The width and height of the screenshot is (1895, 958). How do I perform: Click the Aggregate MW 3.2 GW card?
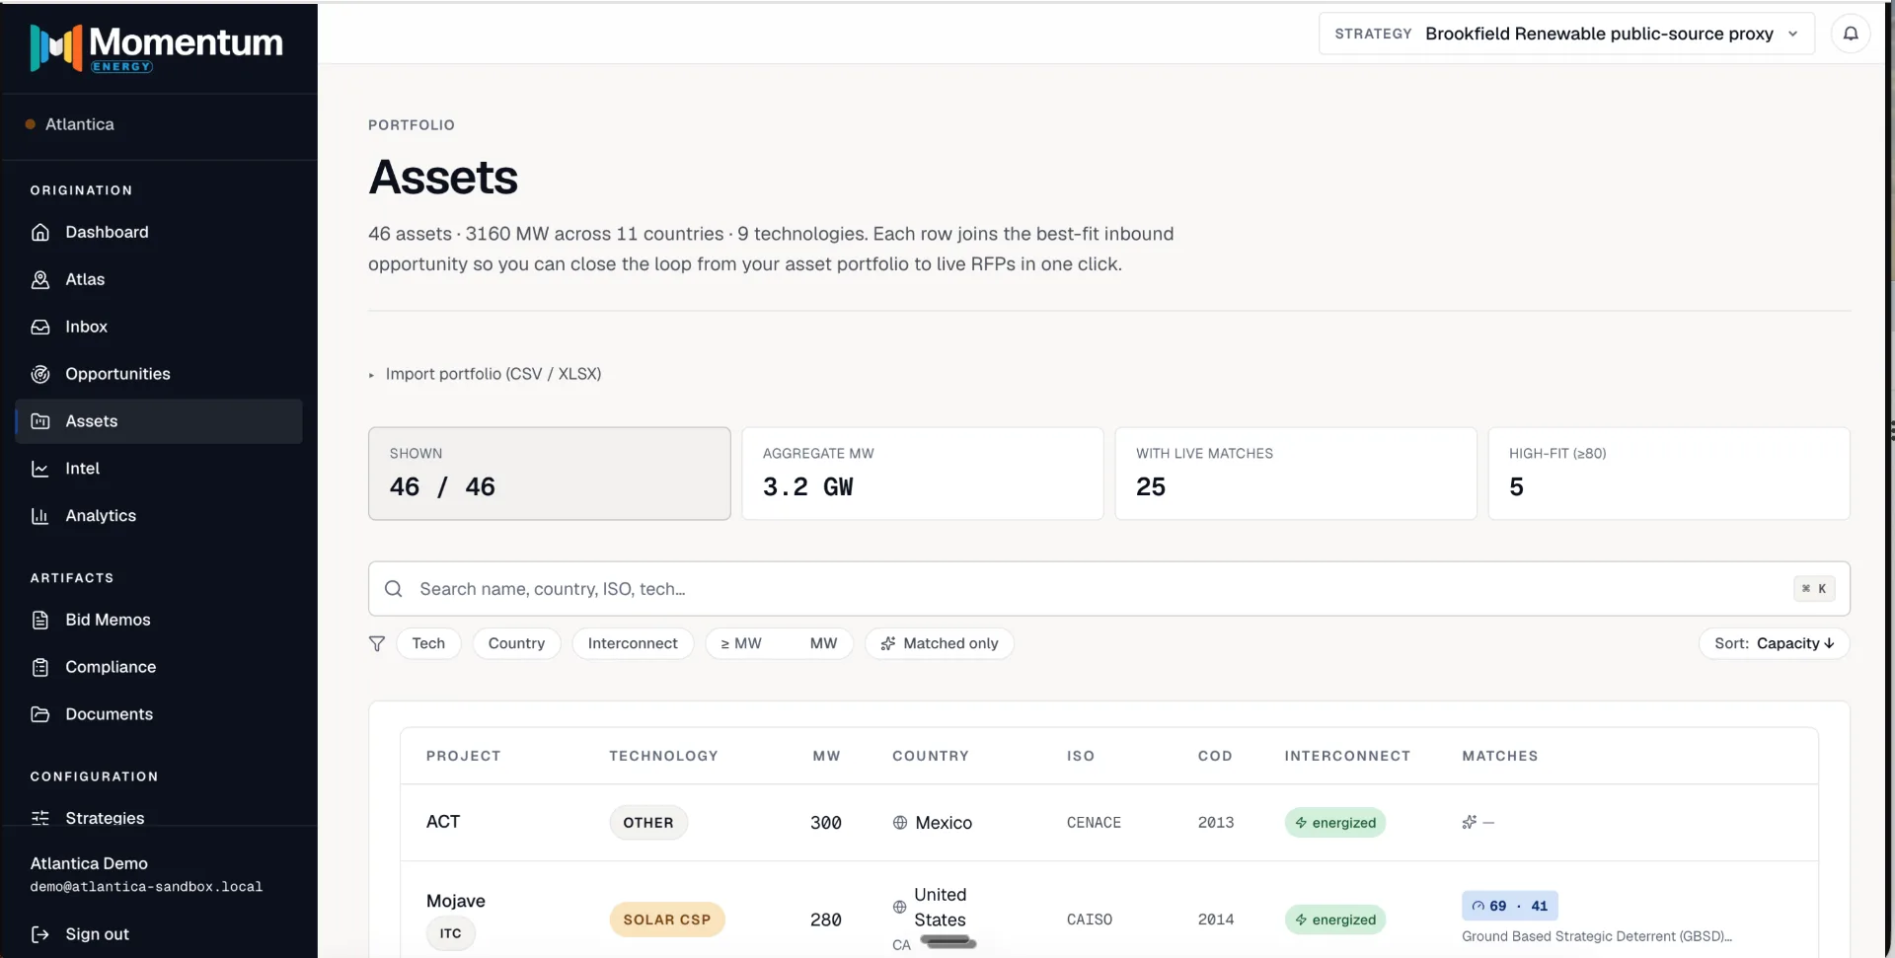pyautogui.click(x=923, y=474)
